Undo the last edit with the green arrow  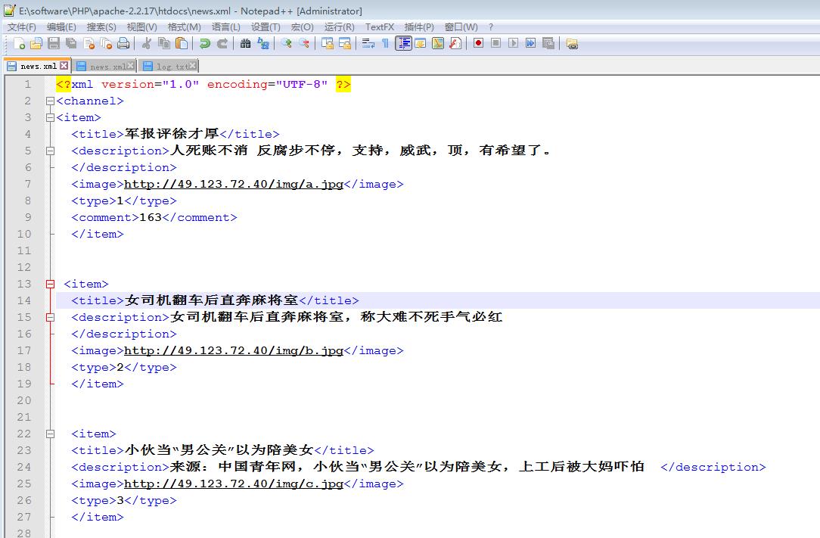(x=205, y=43)
